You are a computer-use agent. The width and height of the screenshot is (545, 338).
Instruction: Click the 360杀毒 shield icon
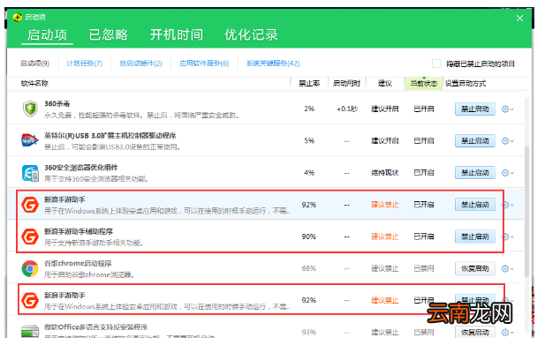click(x=30, y=109)
